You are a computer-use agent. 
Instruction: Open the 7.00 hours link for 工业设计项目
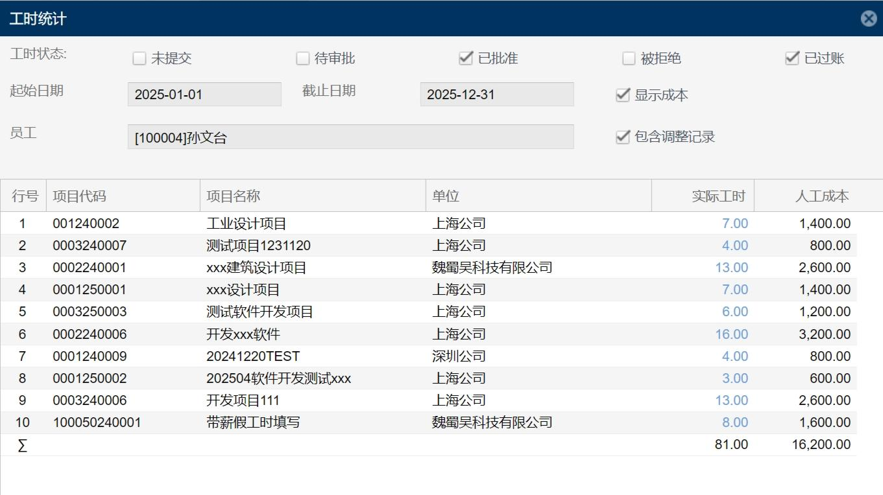pos(734,224)
